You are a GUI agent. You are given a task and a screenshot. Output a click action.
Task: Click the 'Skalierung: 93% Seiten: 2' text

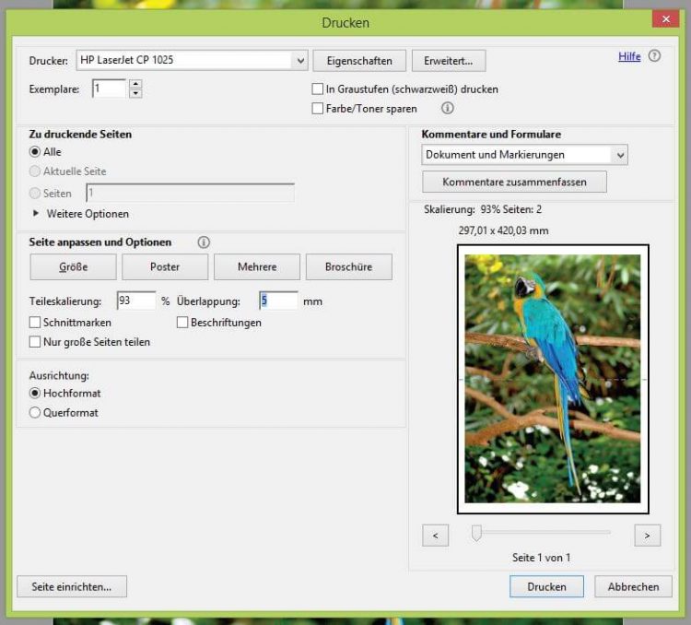click(x=483, y=209)
